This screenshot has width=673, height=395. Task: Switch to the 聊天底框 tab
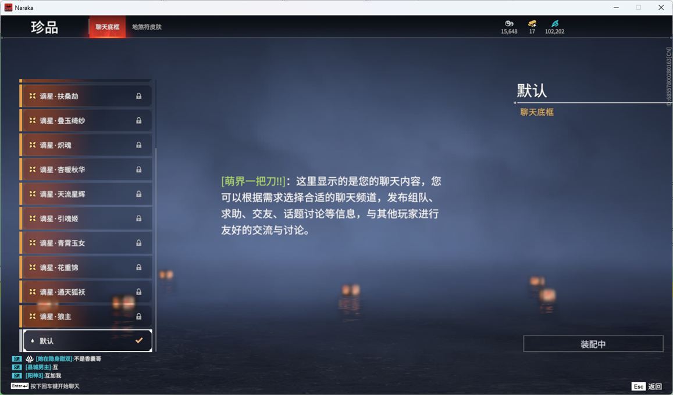(x=107, y=27)
